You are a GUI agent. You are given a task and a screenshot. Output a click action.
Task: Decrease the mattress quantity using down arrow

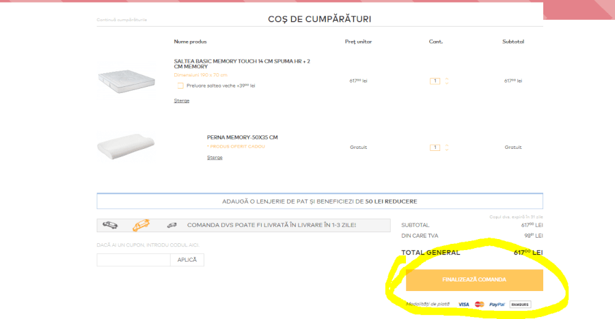[447, 83]
